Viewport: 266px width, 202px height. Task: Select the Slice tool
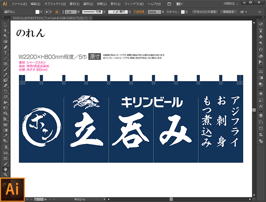point(5,164)
